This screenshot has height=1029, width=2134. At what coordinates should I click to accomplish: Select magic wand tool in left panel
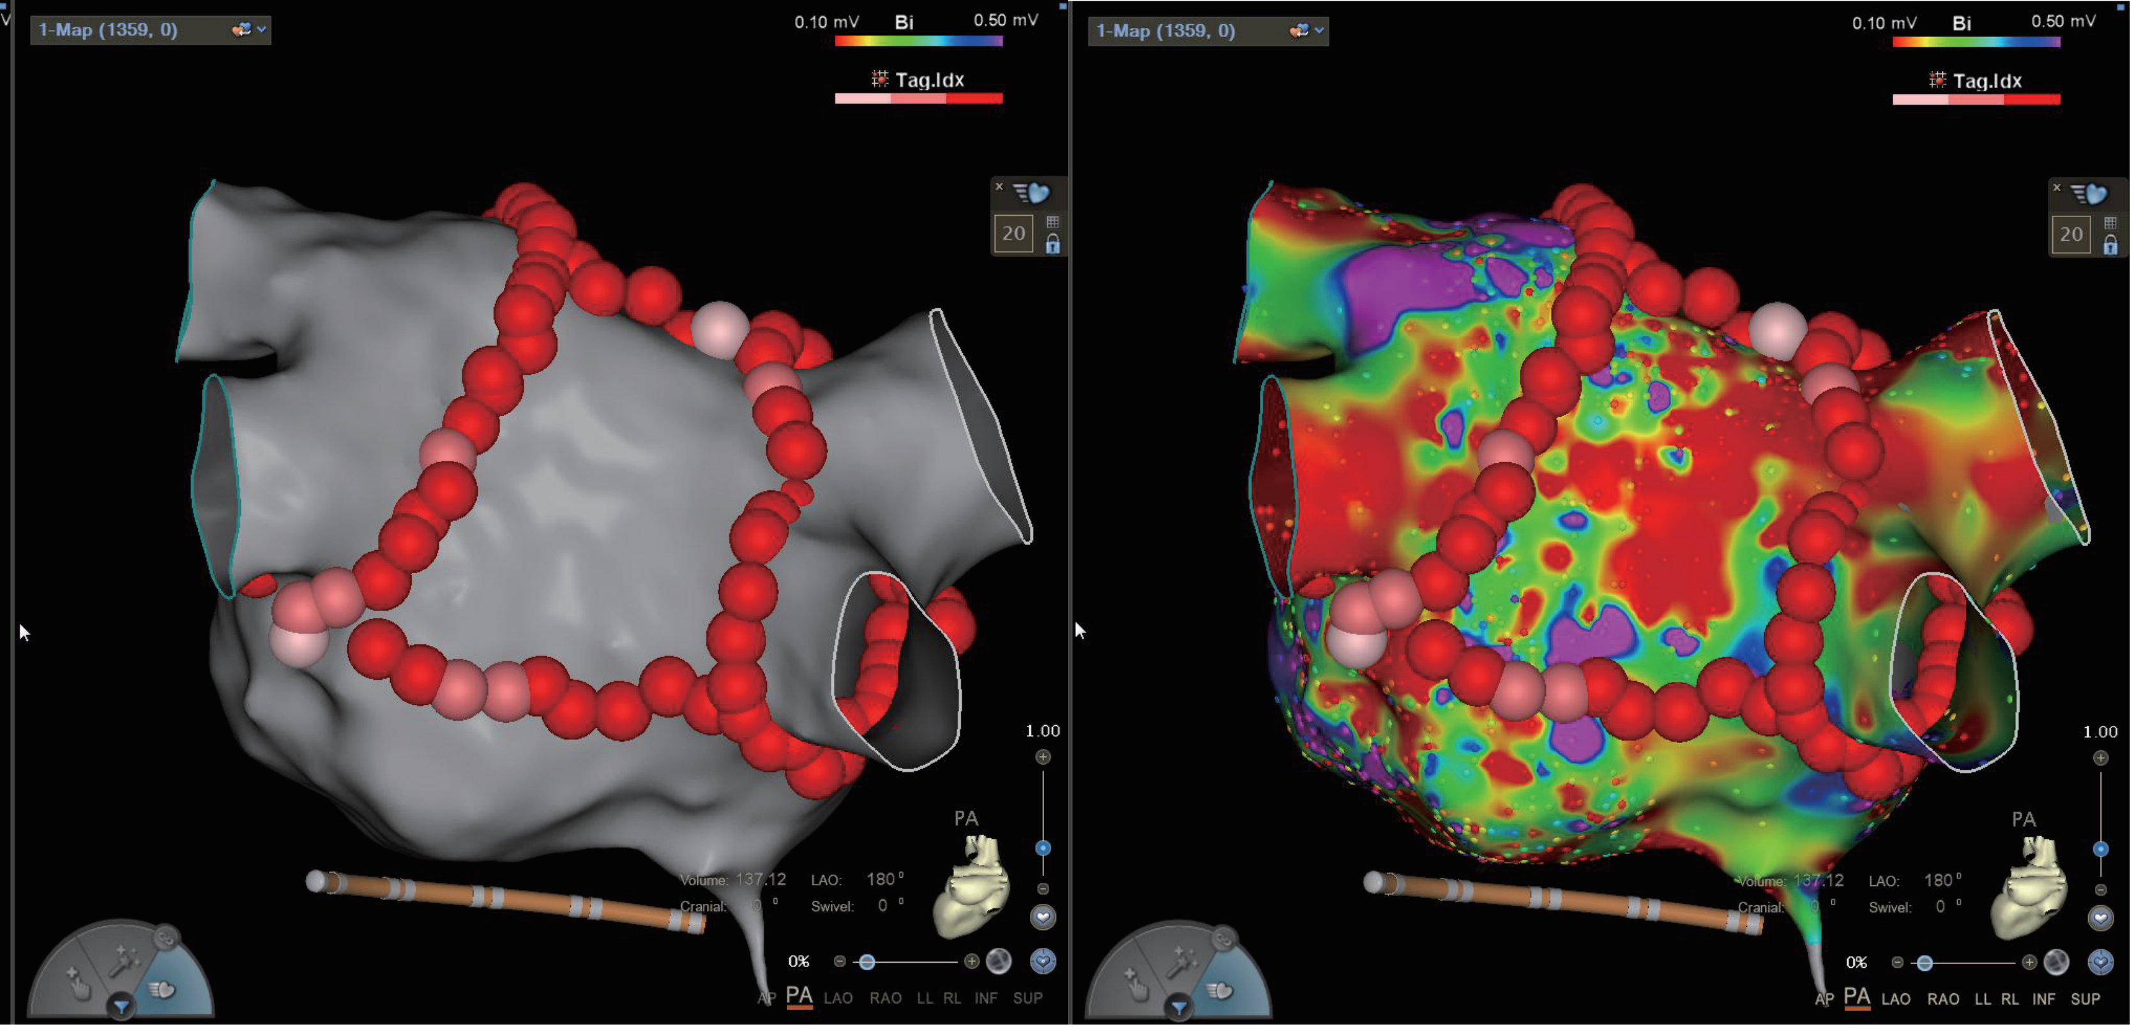point(123,961)
